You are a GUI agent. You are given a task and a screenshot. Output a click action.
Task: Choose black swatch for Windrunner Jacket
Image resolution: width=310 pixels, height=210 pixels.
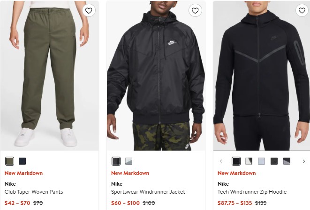coord(116,161)
